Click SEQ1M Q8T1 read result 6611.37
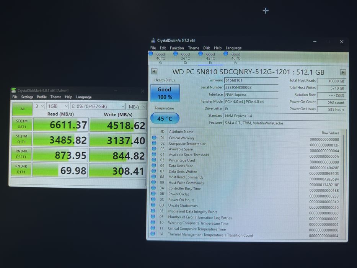Image resolution: width=357 pixels, height=268 pixels. coord(60,125)
